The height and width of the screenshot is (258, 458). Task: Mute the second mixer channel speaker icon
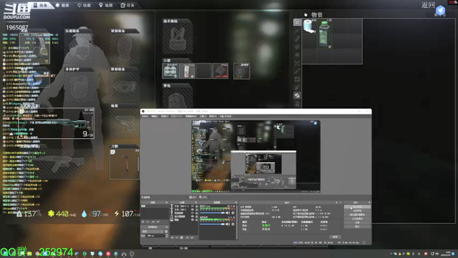point(227,224)
